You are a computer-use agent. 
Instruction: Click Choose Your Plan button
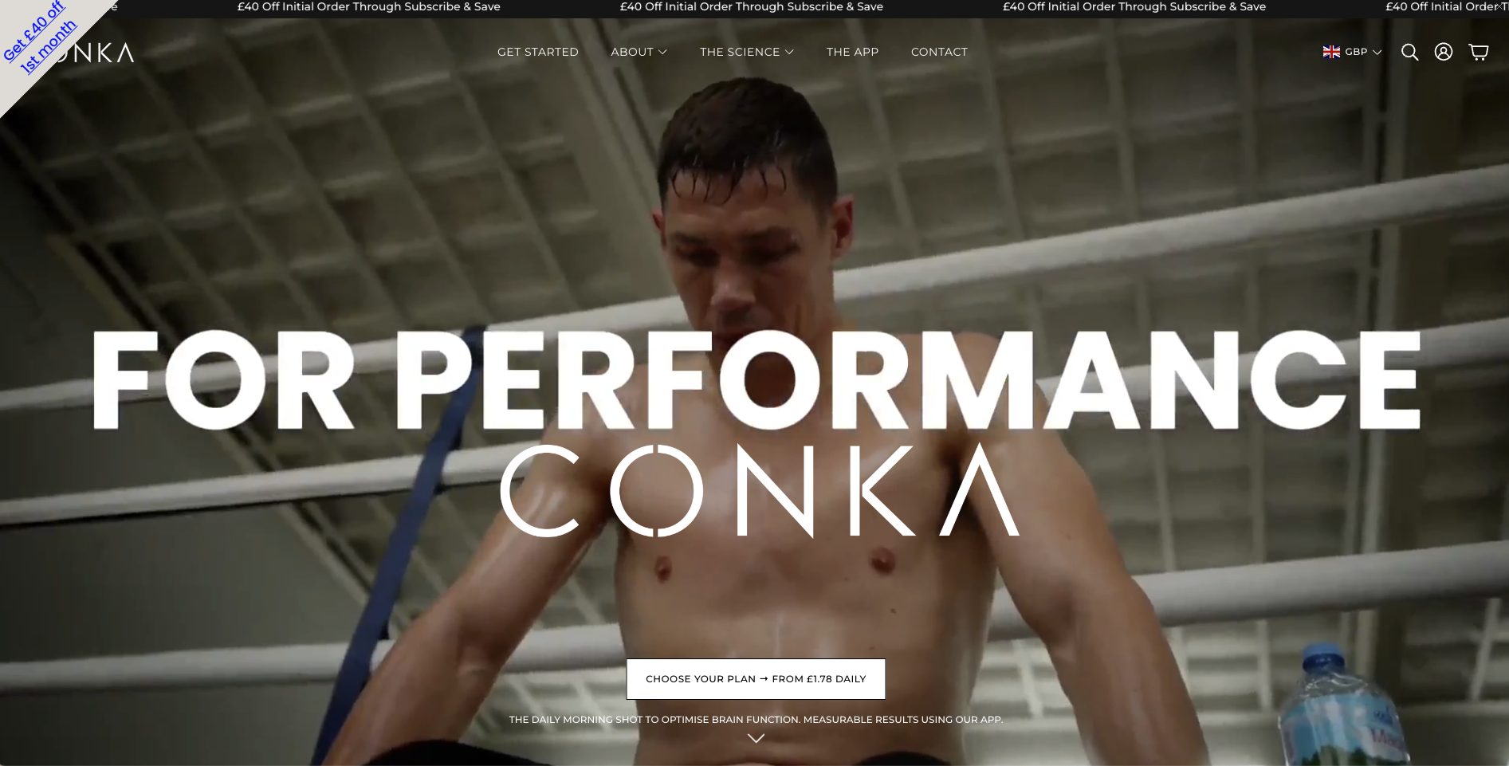pos(756,679)
